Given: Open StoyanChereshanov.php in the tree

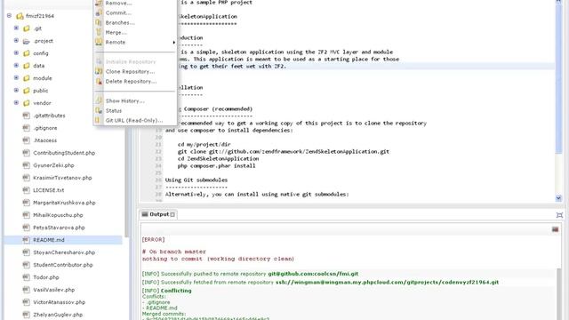Looking at the screenshot, I should pyautogui.click(x=64, y=252).
